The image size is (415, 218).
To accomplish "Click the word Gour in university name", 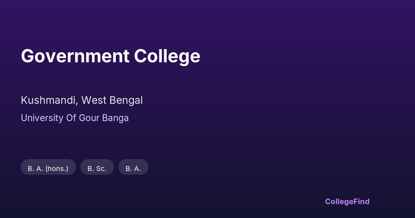I will 89,118.
